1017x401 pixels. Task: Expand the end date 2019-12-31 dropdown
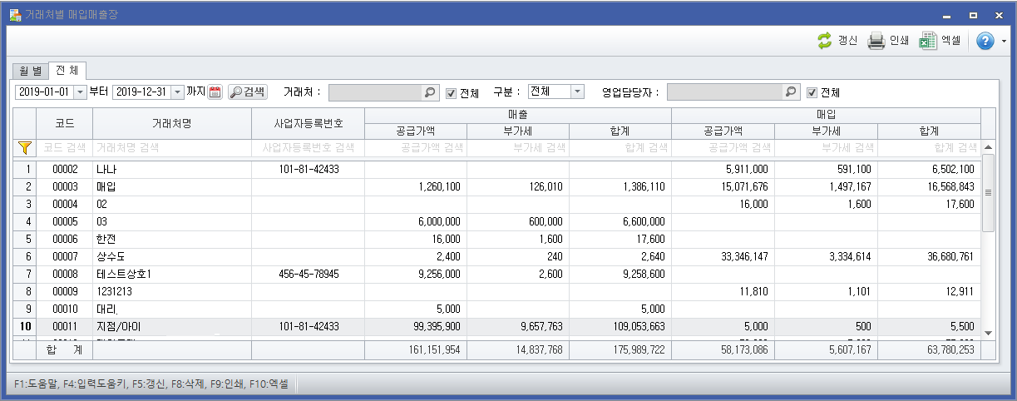[177, 92]
